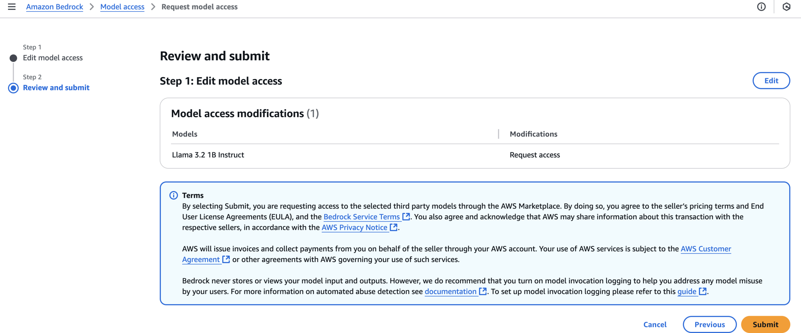Open the model invocation logging guide link
Screen dimensions: 801x333
pos(687,291)
